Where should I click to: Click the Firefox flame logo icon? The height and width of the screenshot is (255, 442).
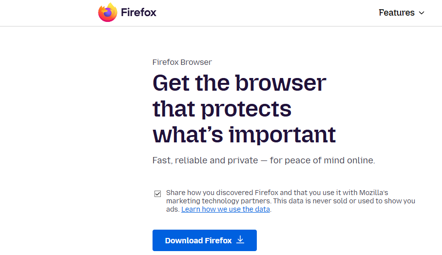point(108,13)
